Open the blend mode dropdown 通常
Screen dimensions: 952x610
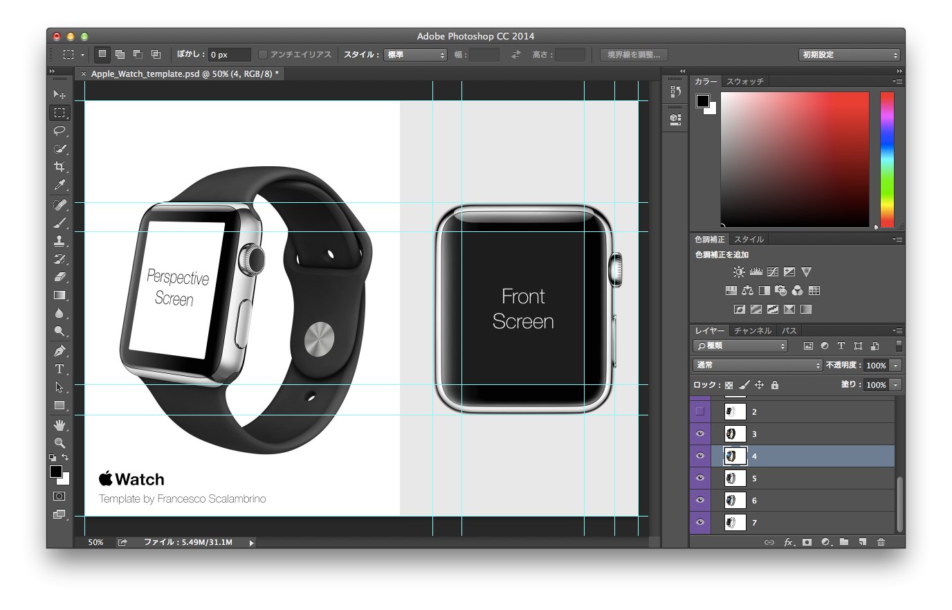tap(758, 365)
